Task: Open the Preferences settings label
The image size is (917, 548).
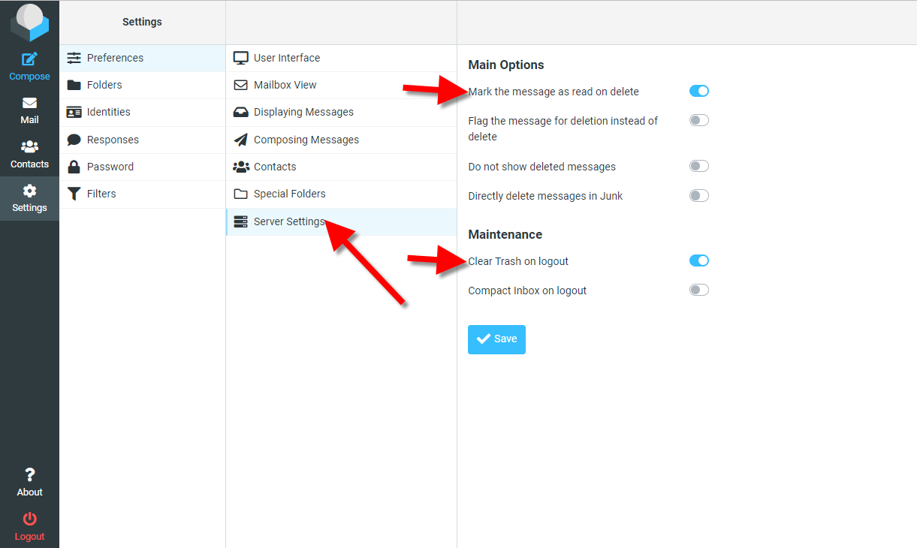Action: pos(115,58)
